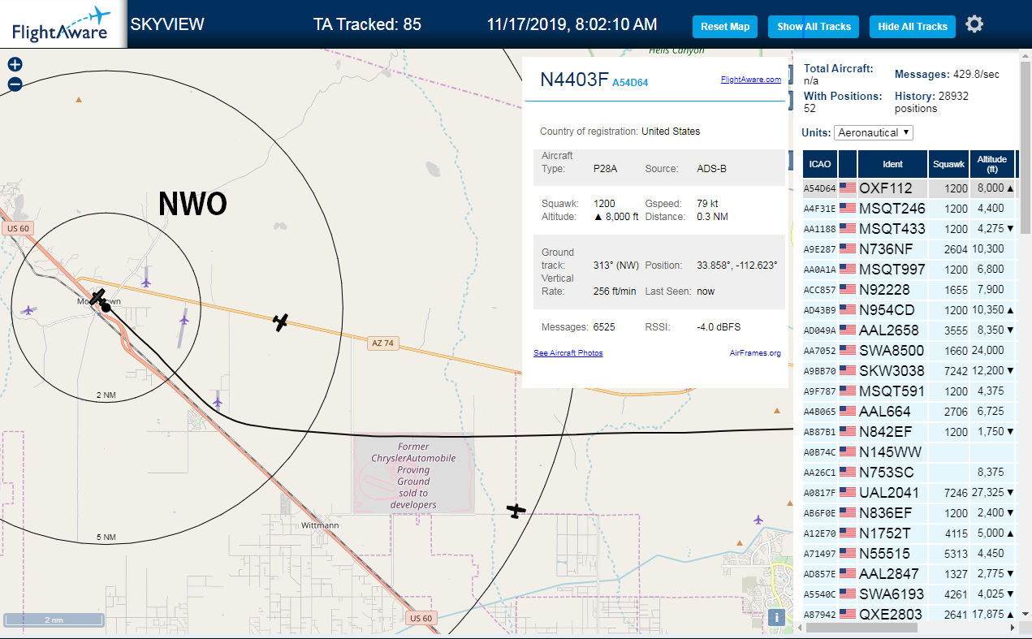The height and width of the screenshot is (639, 1032).
Task: Click N4403F registration title
Action: coord(574,80)
